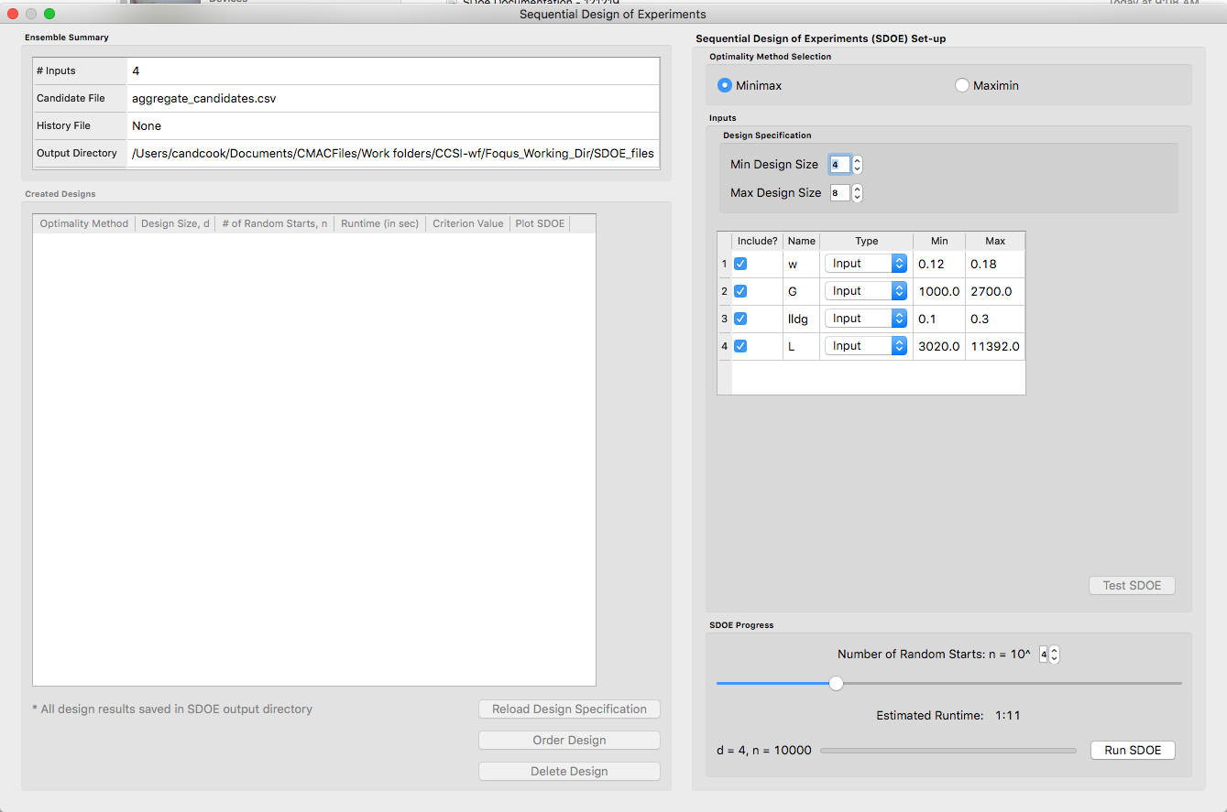Open the Type dropdown for row w
The width and height of the screenshot is (1227, 812).
click(x=865, y=264)
